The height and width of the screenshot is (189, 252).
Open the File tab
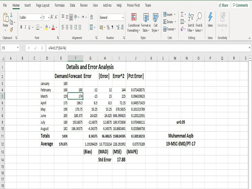click(x=5, y=5)
